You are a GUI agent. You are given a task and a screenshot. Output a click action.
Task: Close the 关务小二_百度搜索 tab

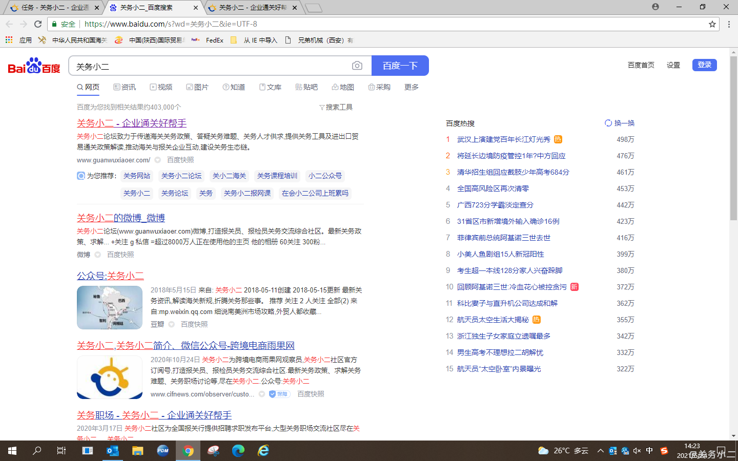point(196,8)
